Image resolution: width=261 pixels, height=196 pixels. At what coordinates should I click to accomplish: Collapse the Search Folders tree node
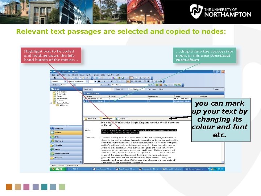[x=51, y=103]
